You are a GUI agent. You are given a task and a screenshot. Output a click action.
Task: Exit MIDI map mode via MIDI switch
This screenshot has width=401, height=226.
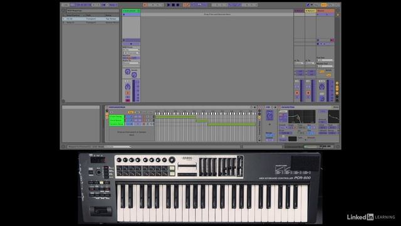tap(324, 5)
